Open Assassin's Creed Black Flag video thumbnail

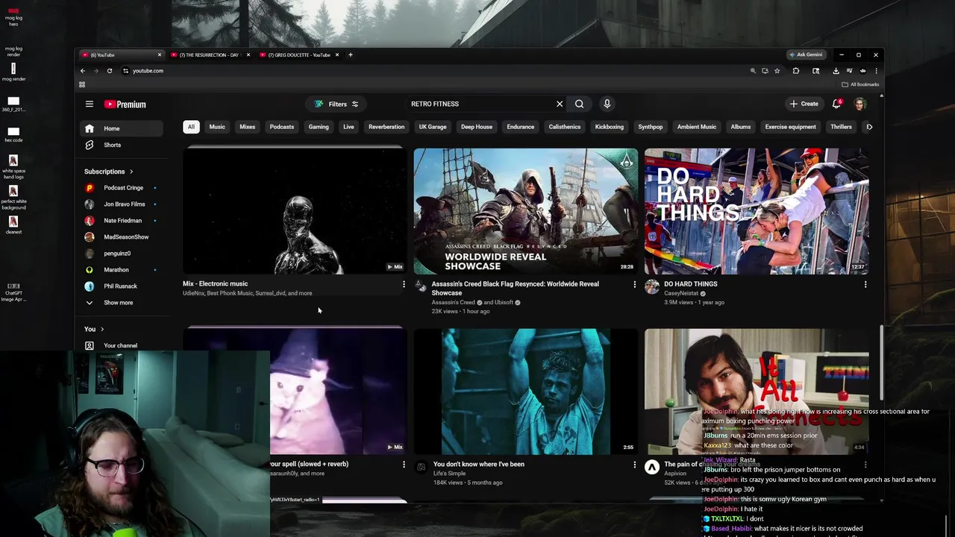pyautogui.click(x=526, y=211)
